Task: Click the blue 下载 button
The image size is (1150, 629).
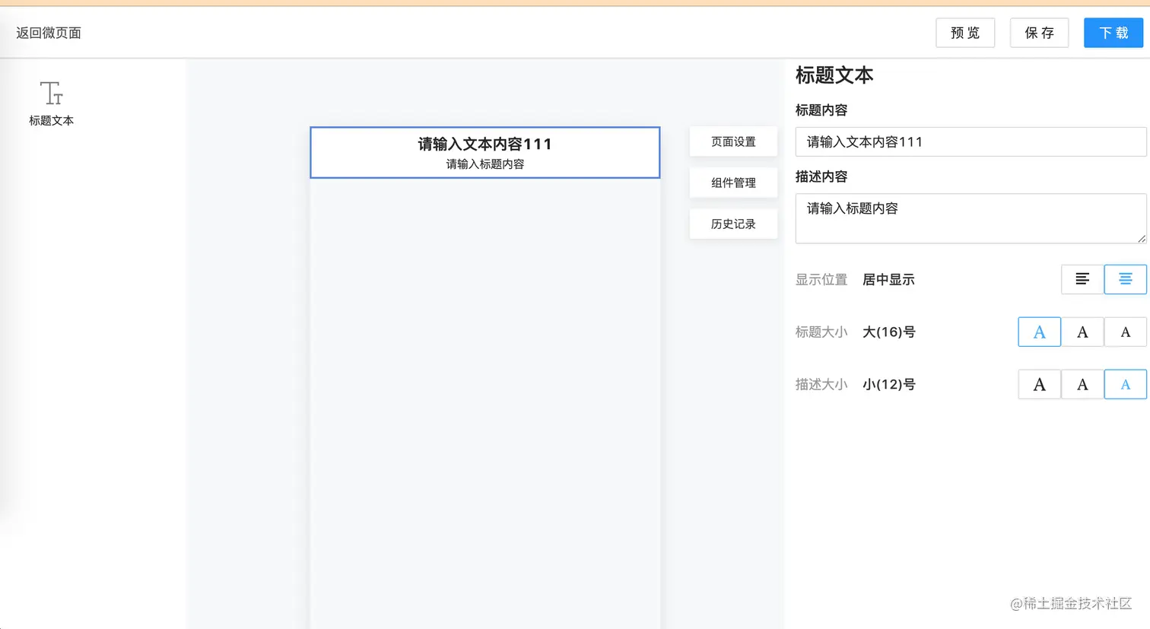Action: (x=1113, y=33)
